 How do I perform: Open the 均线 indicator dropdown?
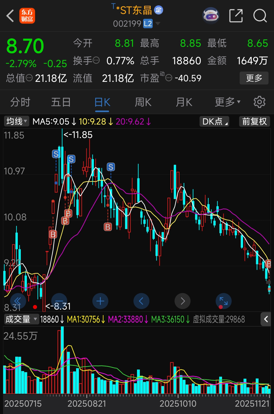tap(17, 121)
